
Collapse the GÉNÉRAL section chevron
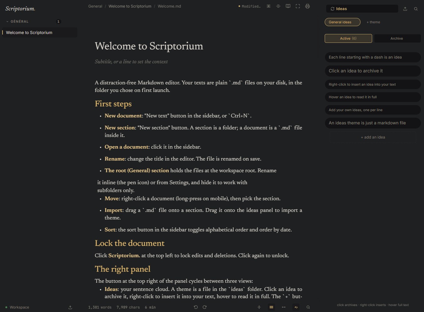click(x=7, y=21)
